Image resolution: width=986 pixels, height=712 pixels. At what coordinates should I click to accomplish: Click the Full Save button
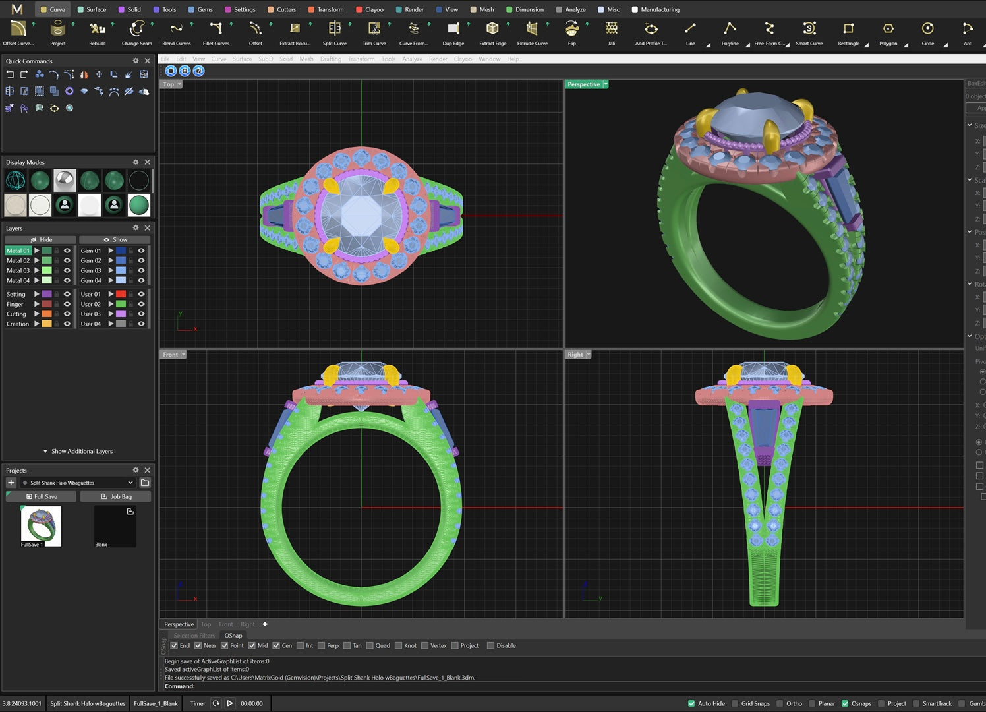41,496
